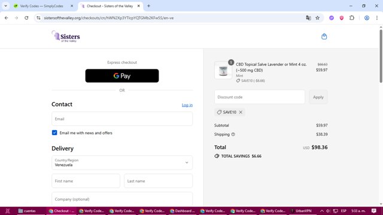Expand the Country/Region dropdown
Screen dimensions: 383x215
point(122,162)
